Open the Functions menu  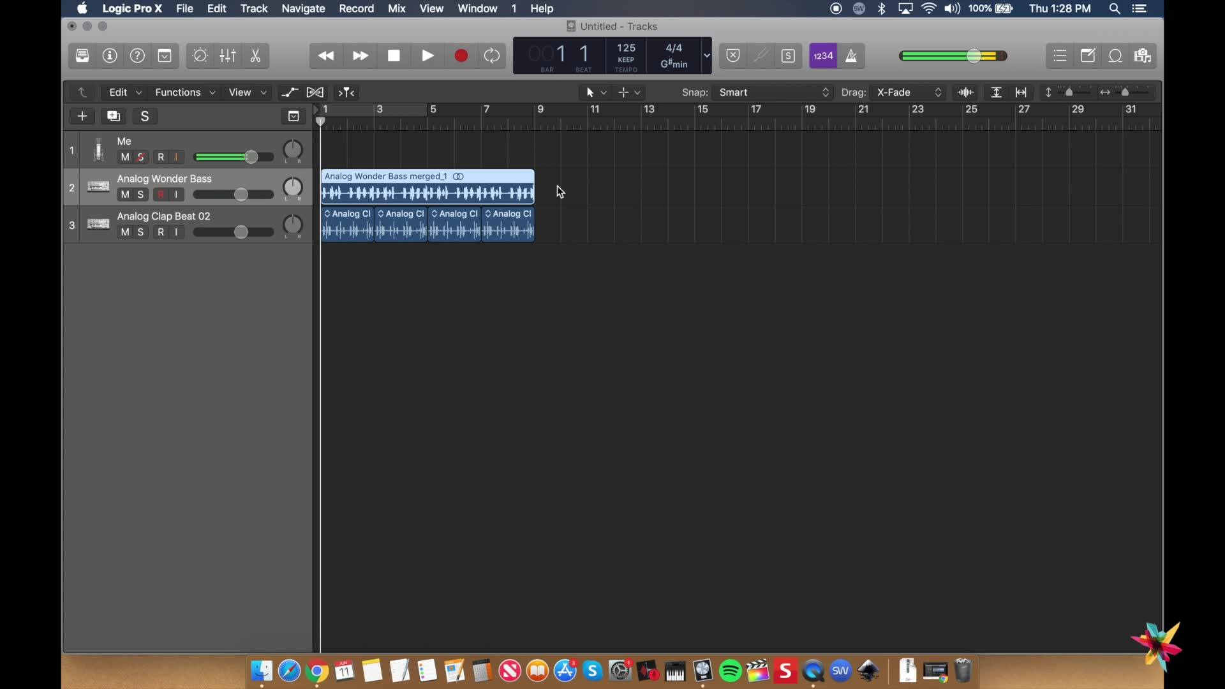pyautogui.click(x=185, y=93)
